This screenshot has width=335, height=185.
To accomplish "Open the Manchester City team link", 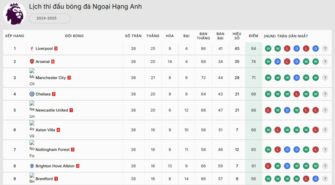I will [x=51, y=78].
